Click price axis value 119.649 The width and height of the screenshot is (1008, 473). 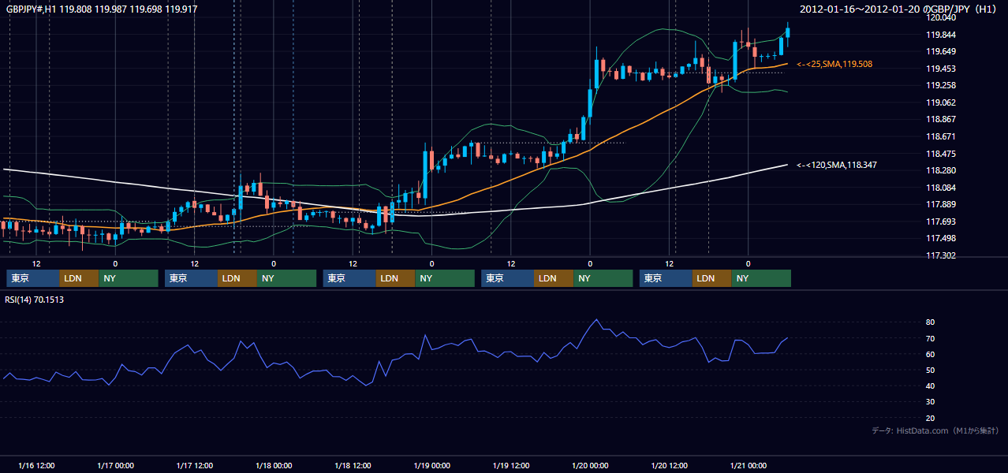(x=941, y=52)
